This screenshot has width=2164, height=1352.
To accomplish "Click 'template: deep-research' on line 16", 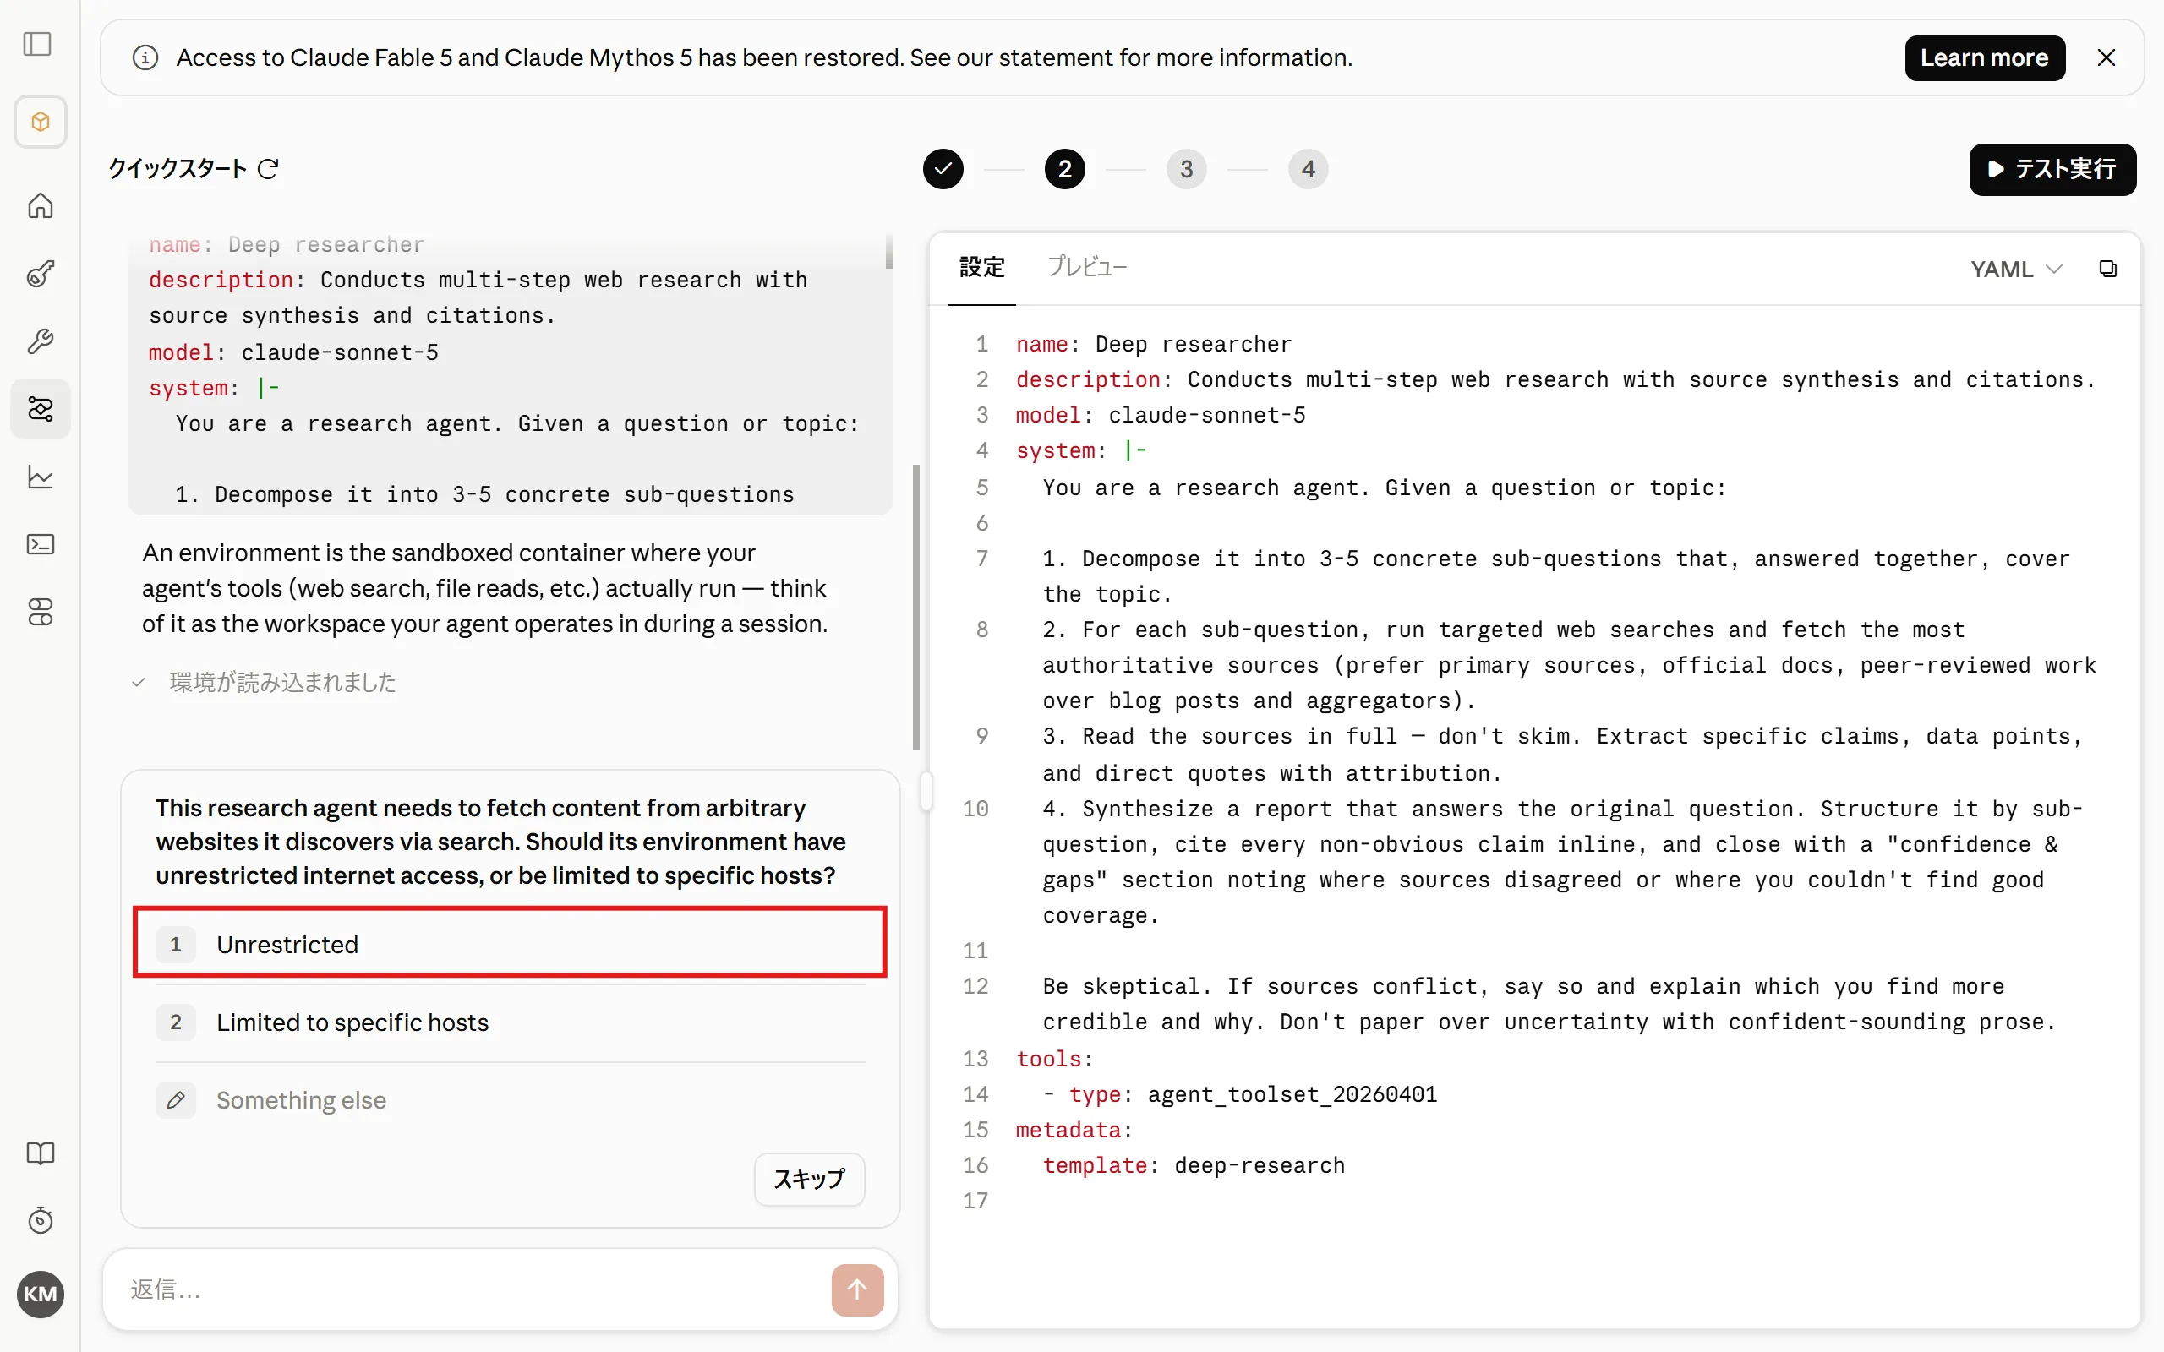I will click(x=1194, y=1165).
